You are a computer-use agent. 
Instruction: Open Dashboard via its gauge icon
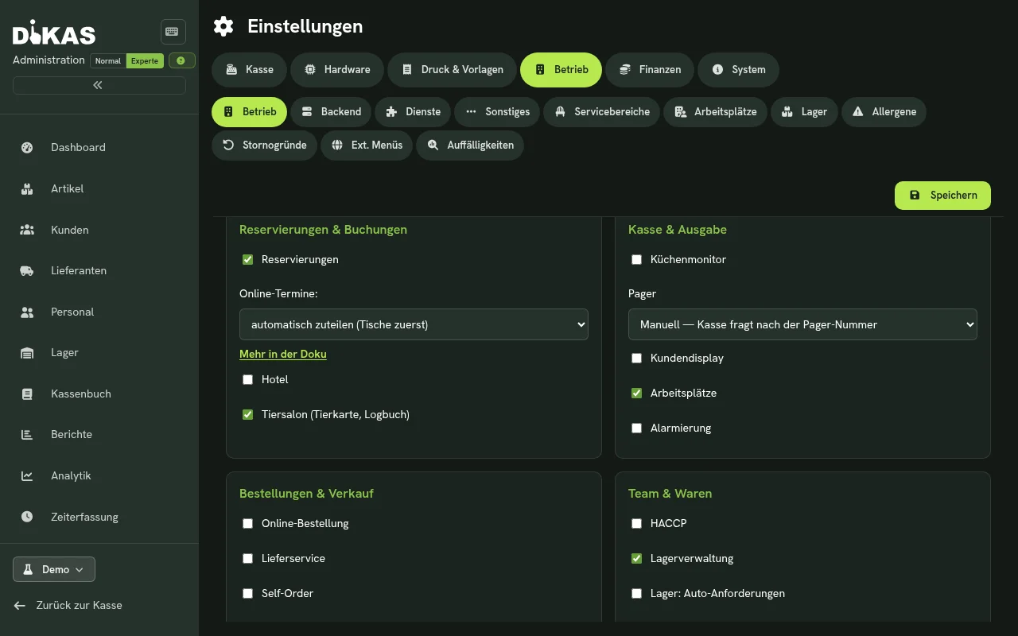pos(27,147)
